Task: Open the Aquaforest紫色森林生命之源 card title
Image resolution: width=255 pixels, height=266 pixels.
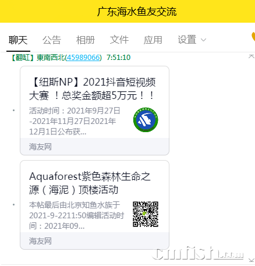Action: point(90,183)
